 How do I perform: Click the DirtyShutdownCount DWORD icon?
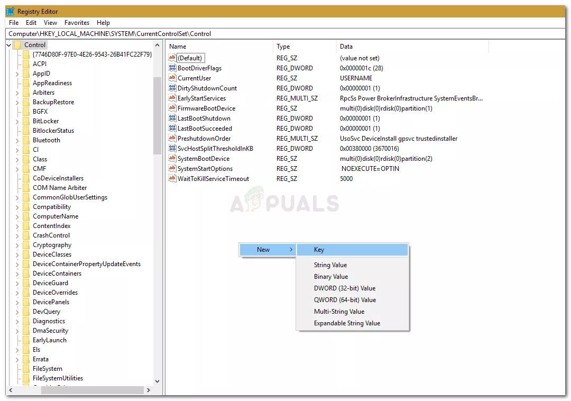[x=172, y=88]
